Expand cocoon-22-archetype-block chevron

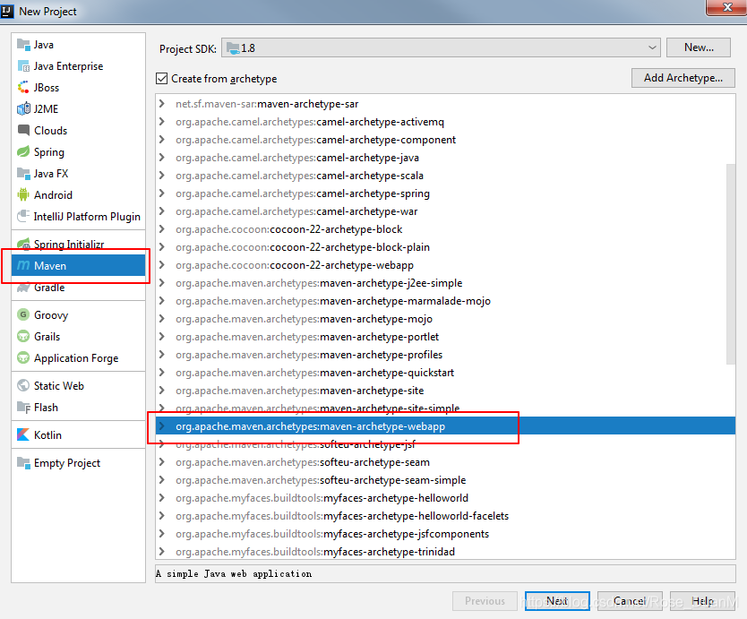(162, 228)
